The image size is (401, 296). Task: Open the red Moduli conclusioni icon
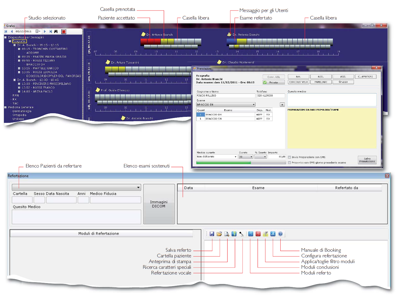pyautogui.click(x=258, y=234)
